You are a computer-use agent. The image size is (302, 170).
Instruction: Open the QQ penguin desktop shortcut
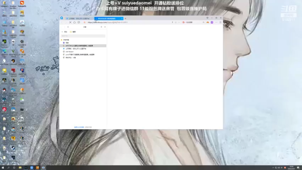coord(4,91)
